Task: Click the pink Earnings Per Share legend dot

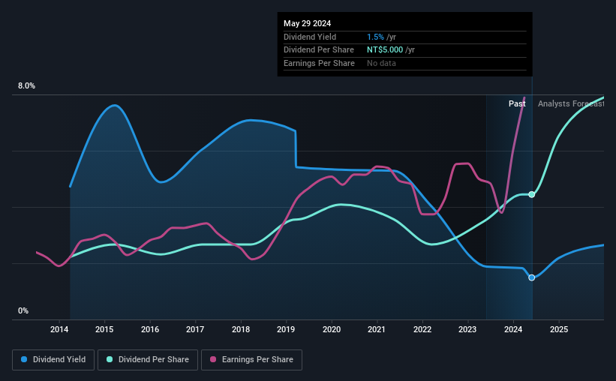Action: tap(213, 359)
